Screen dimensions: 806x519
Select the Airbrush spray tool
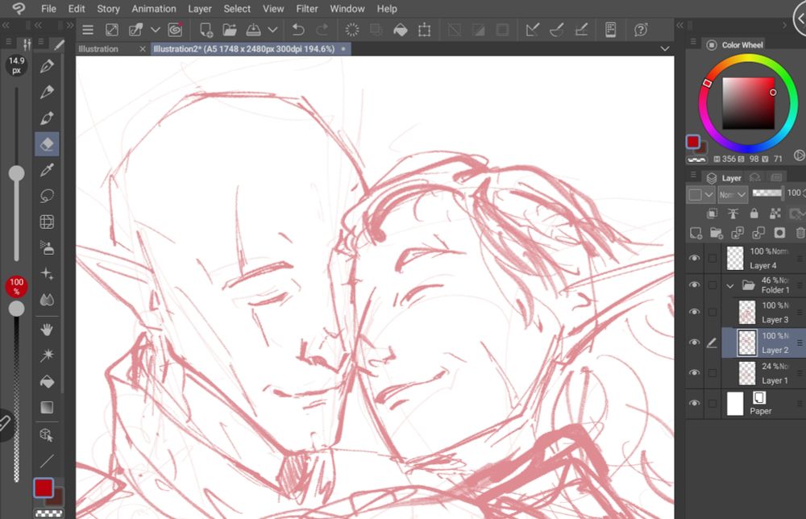click(47, 248)
